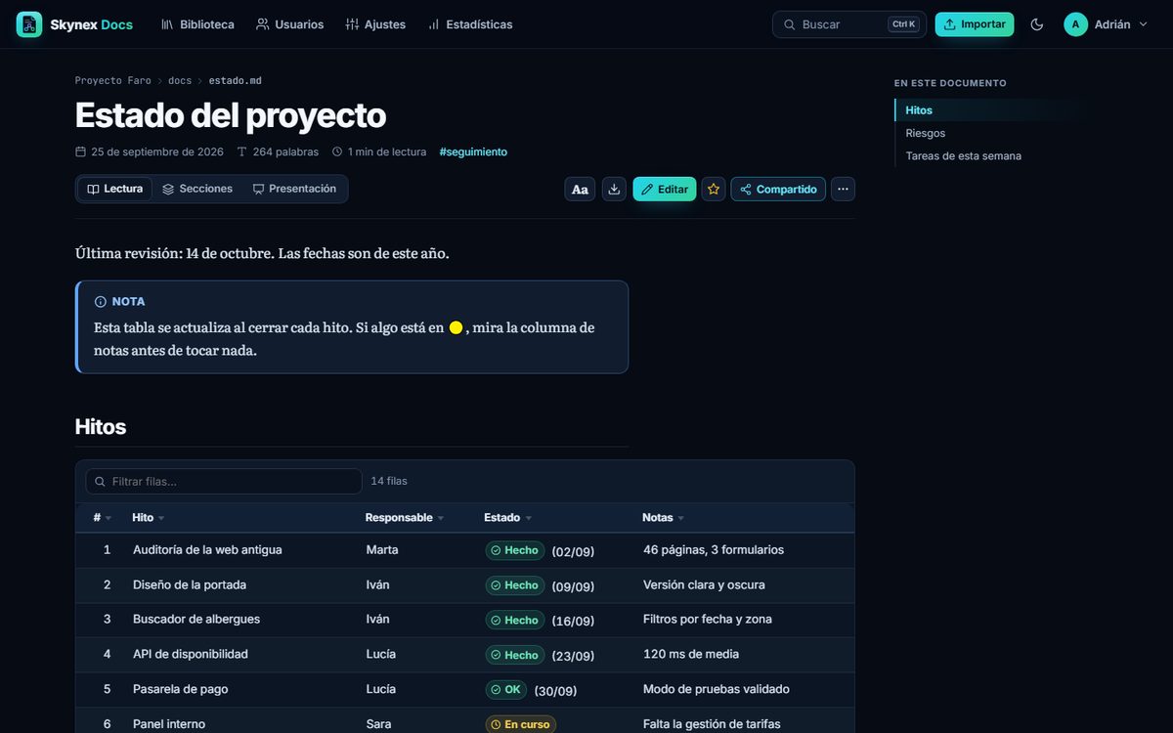This screenshot has height=733, width=1173.
Task: Click En curso badge for Panel interno
Action: coord(521,725)
